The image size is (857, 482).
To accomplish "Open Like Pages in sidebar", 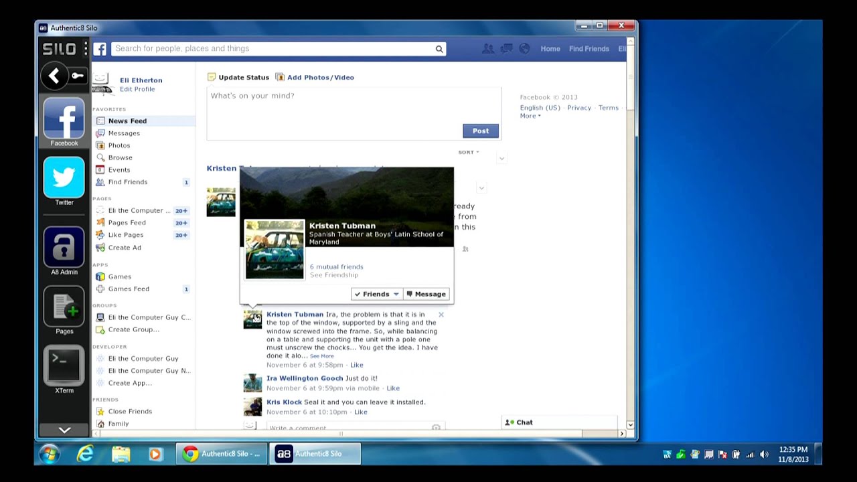I will click(x=126, y=235).
